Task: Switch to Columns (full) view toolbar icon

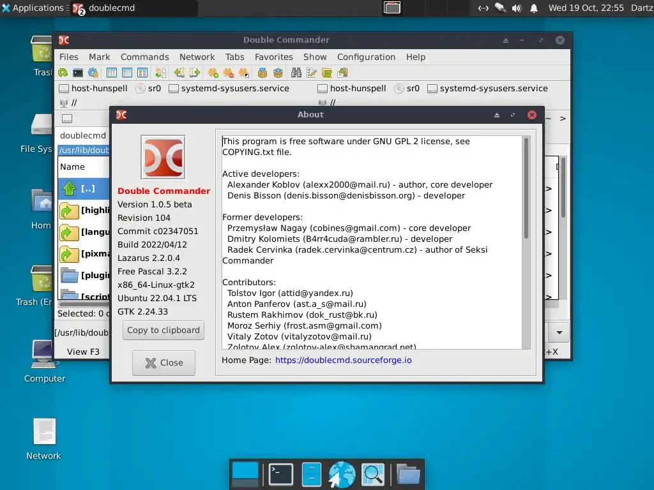Action: (127, 73)
